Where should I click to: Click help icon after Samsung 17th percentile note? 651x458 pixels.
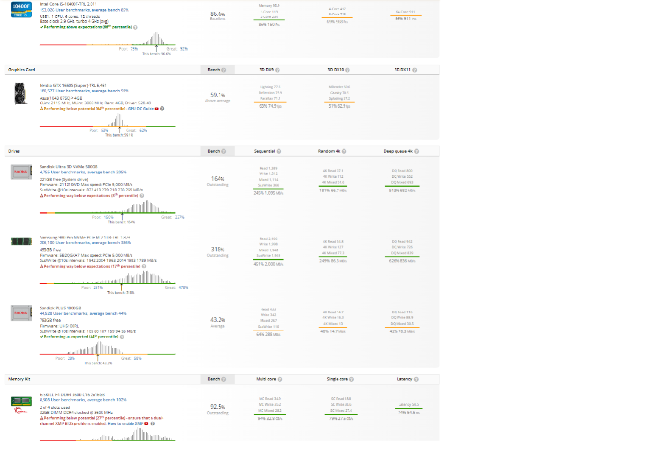pyautogui.click(x=144, y=267)
